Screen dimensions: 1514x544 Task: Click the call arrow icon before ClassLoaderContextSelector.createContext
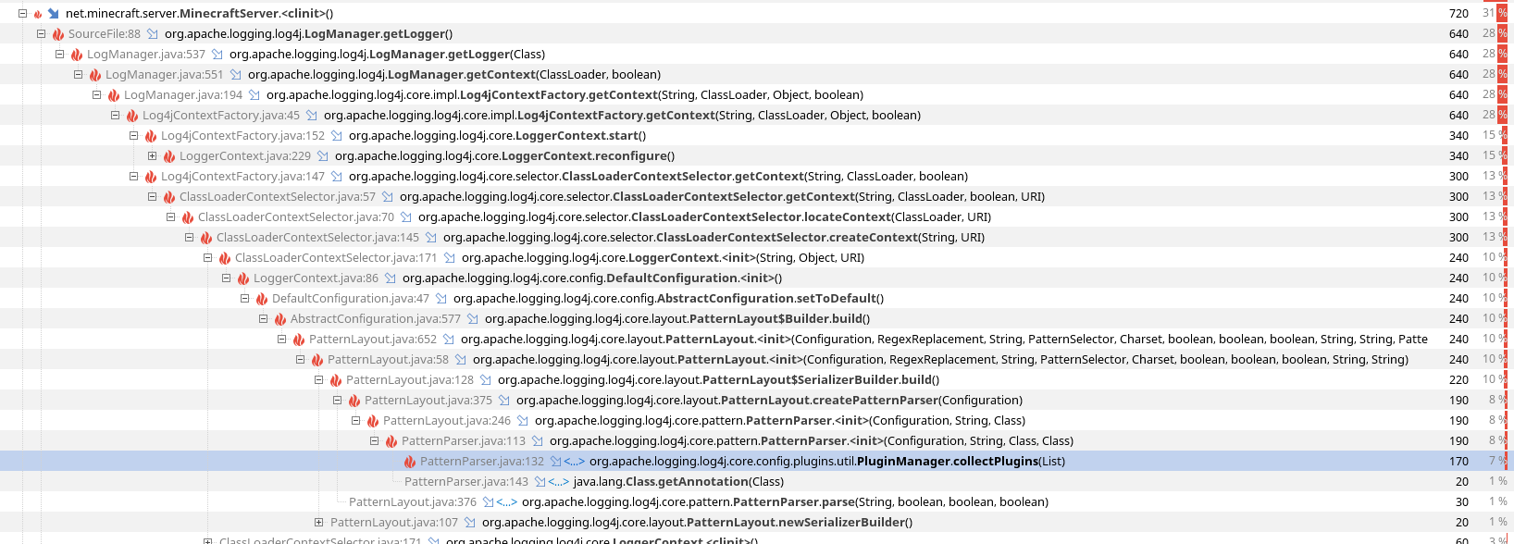(x=431, y=238)
